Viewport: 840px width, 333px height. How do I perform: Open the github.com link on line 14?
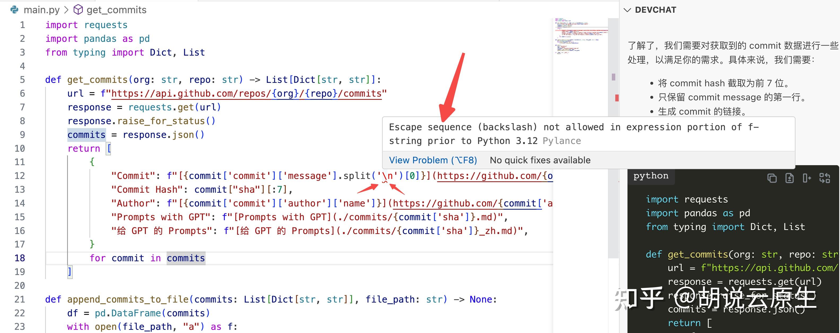(466, 204)
